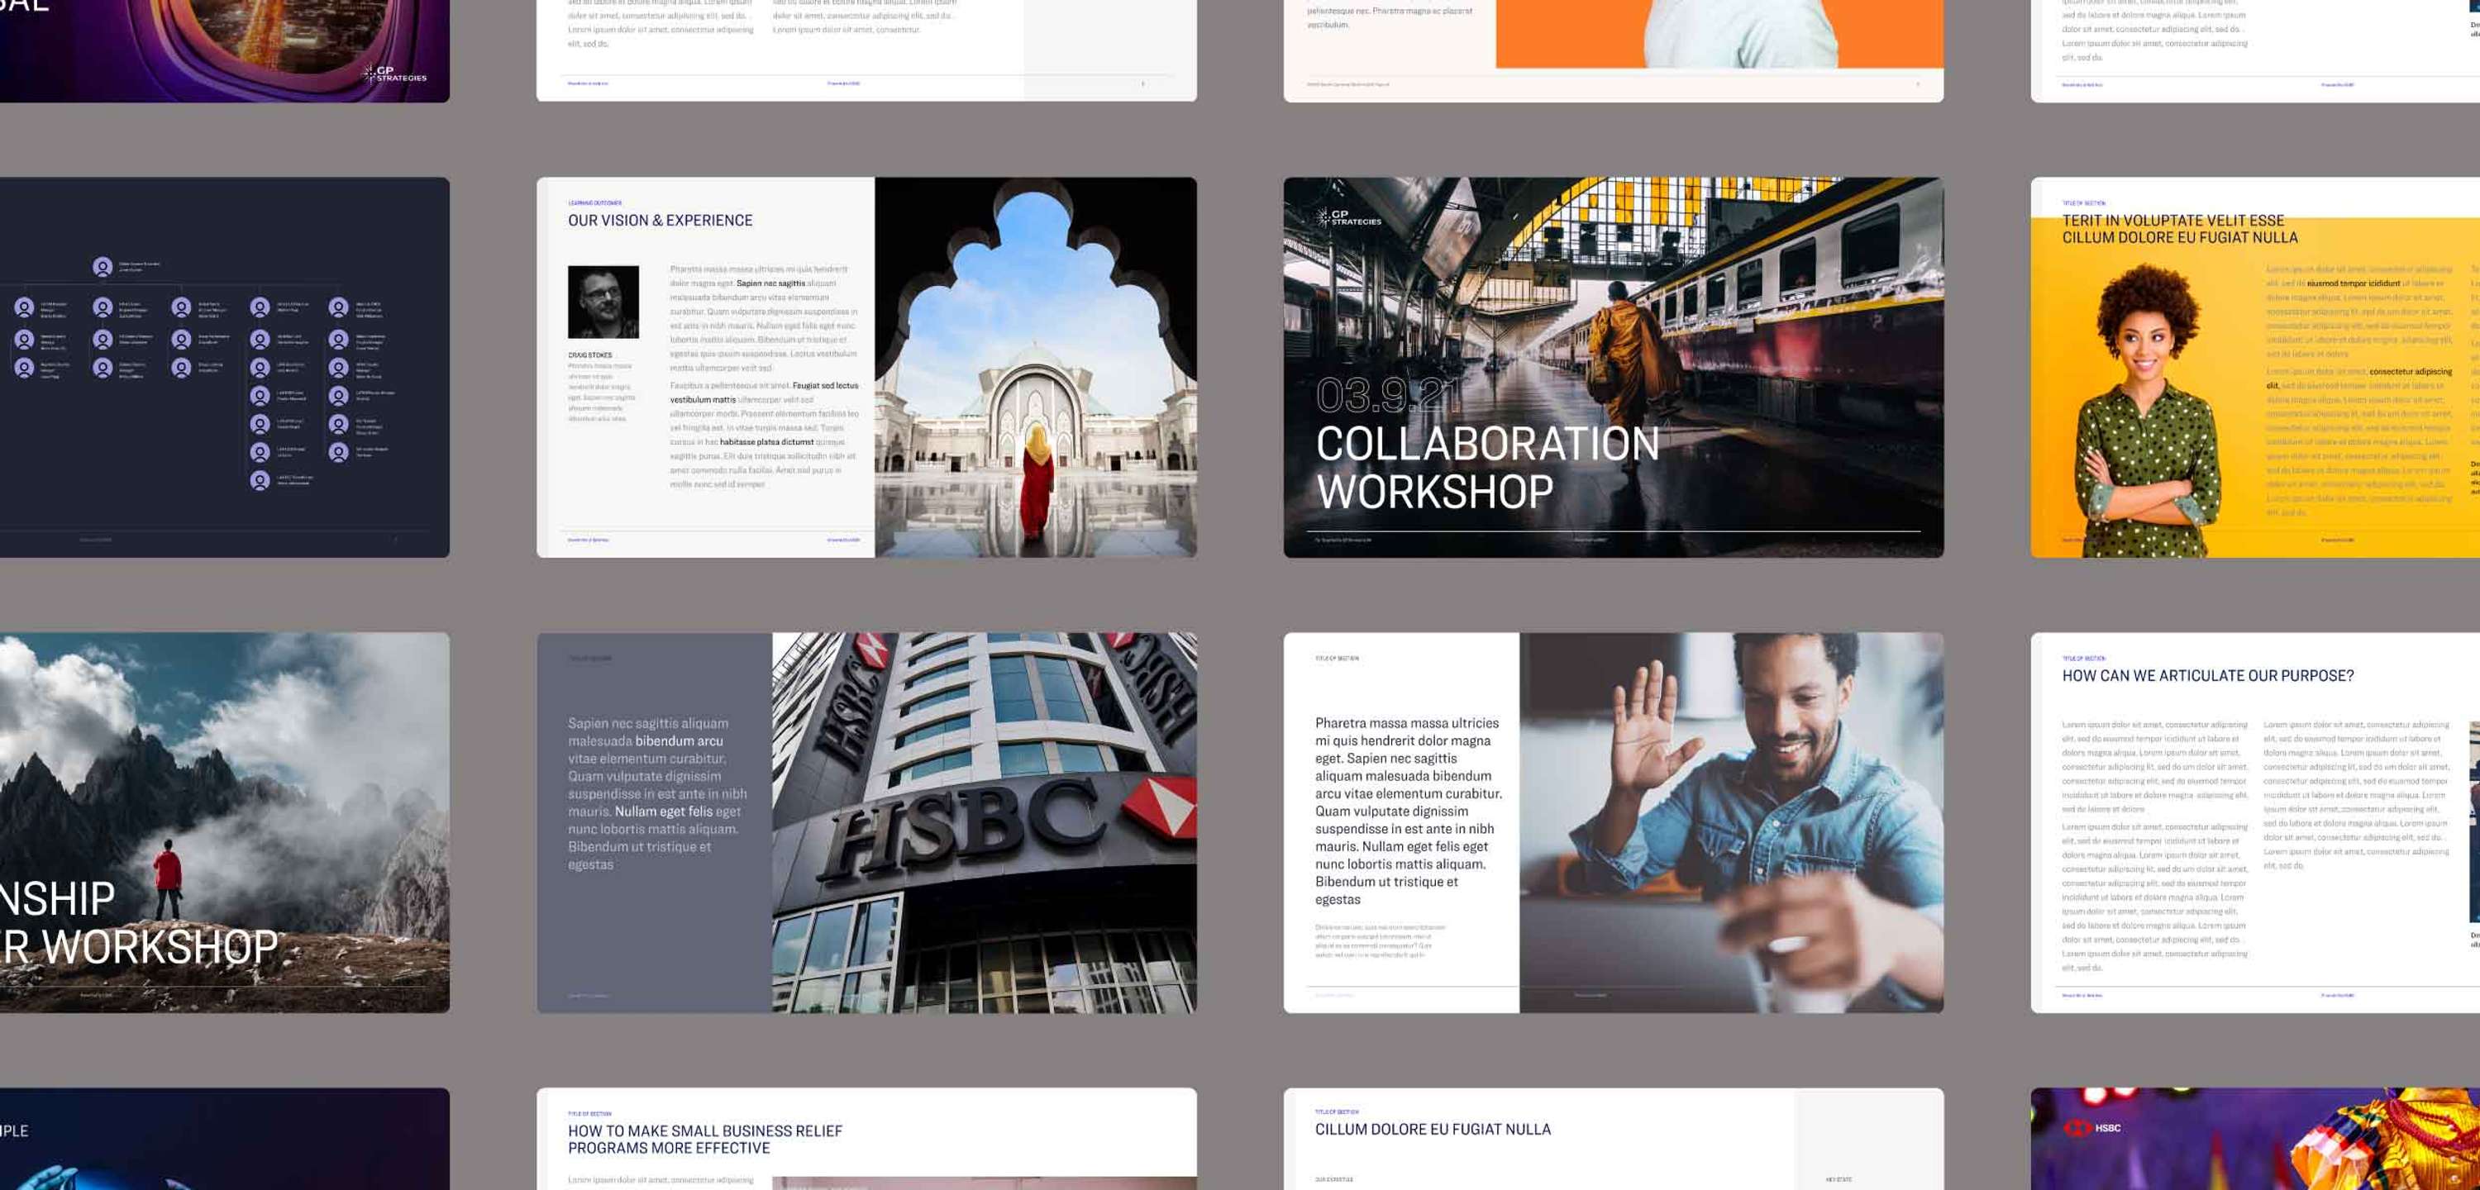Click the '03.9.21' date text
This screenshot has width=2480, height=1190.
[1388, 396]
